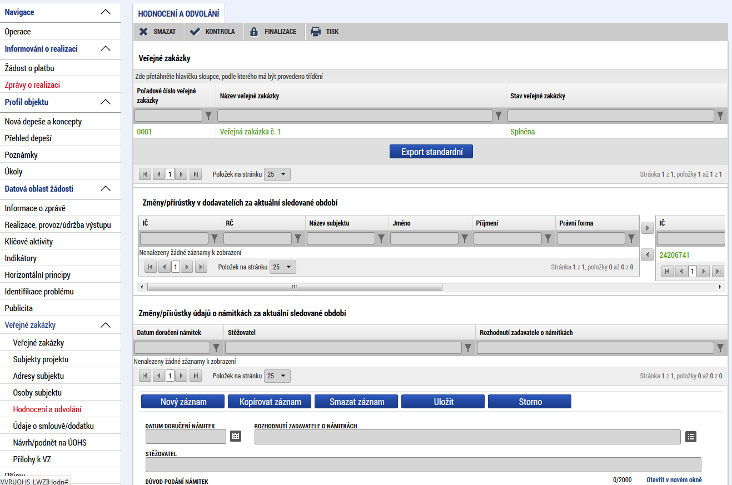The height and width of the screenshot is (485, 732).
Task: Open filter icon for Rozhodnutí zadavatele o námitkách column
Action: click(x=720, y=348)
